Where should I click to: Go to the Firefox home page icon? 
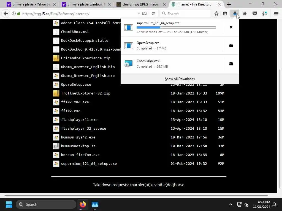pos(245,14)
